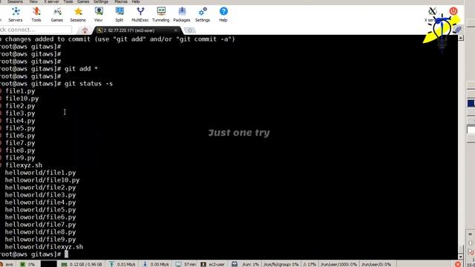The width and height of the screenshot is (475, 267).
Task: Click the /sys/fs/cgroup: 0% entry
Action: coord(281,264)
